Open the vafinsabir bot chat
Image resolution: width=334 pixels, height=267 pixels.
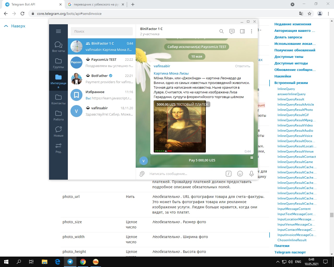102,111
